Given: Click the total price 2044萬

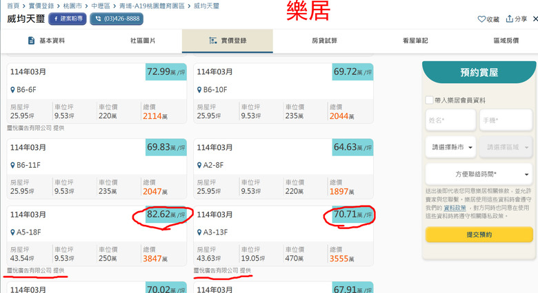Looking at the screenshot, I should click(341, 116).
